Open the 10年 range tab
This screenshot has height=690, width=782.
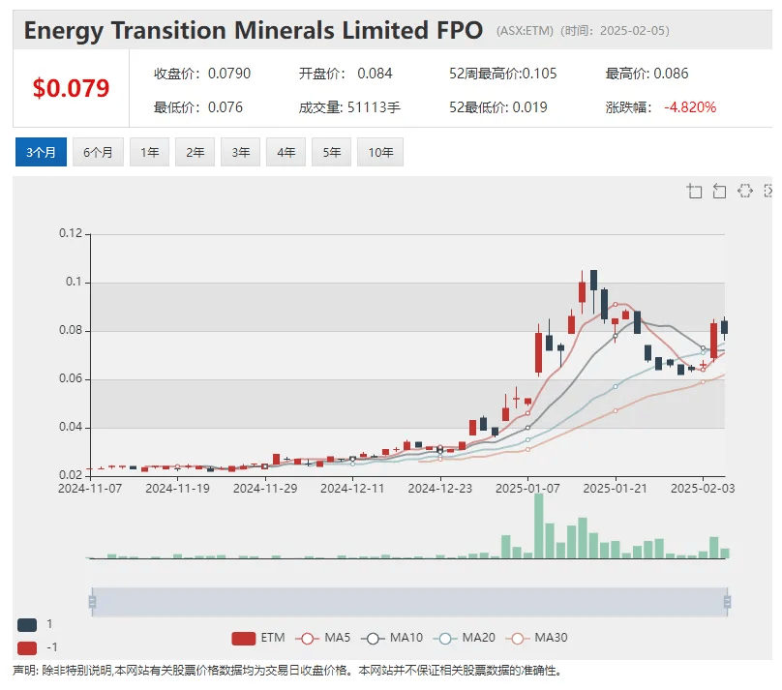[x=380, y=152]
